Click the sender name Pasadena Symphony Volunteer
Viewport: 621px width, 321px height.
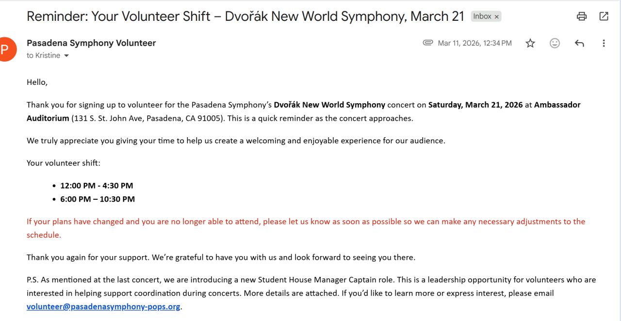(91, 43)
